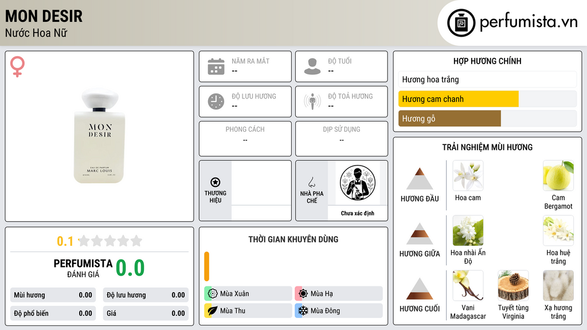The height and width of the screenshot is (330, 587).
Task: Click the Dịp sử dụng info box
Action: [342, 139]
